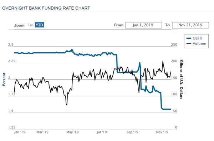The image size is (214, 141).
Task: Click the black Volume legend line marker
Action: [x=189, y=44]
